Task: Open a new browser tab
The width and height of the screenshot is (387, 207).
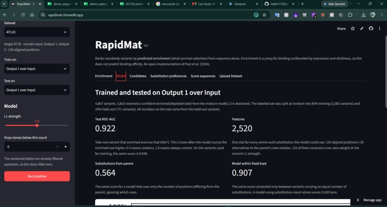Action: (x=302, y=4)
